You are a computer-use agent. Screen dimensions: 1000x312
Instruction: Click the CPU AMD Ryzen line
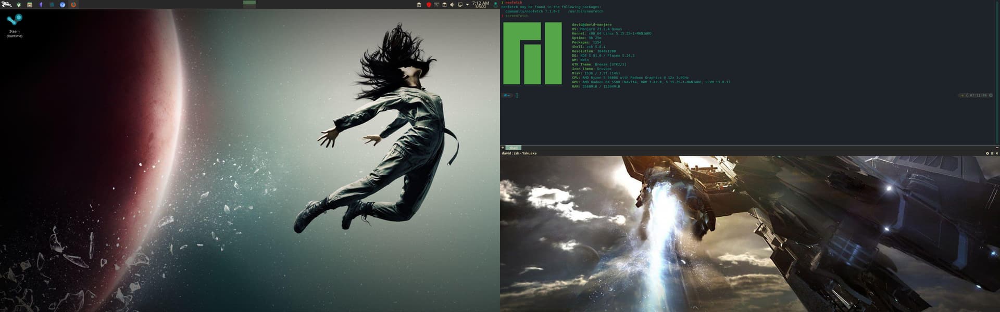(630, 77)
